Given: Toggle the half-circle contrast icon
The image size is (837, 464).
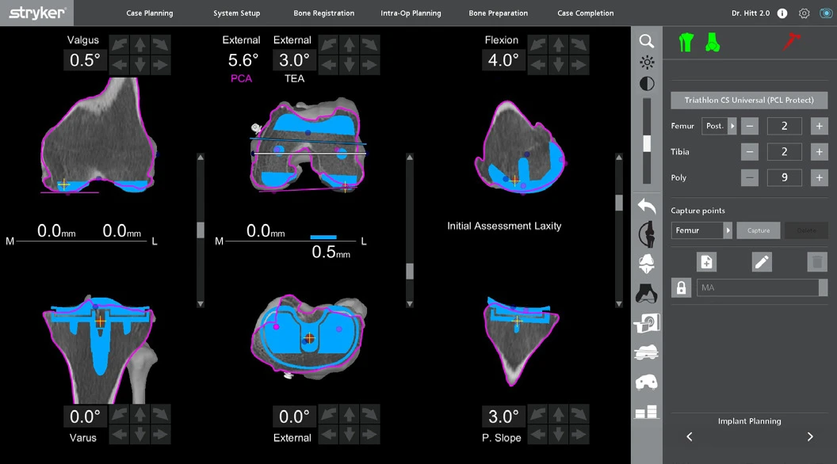Looking at the screenshot, I should [x=647, y=84].
